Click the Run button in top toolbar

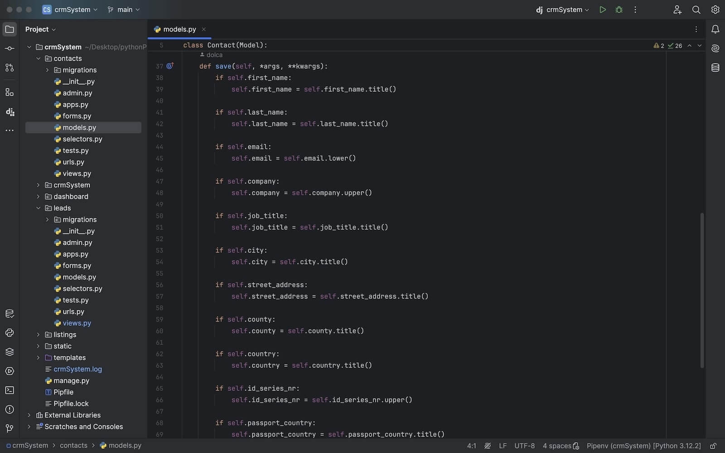coord(602,10)
